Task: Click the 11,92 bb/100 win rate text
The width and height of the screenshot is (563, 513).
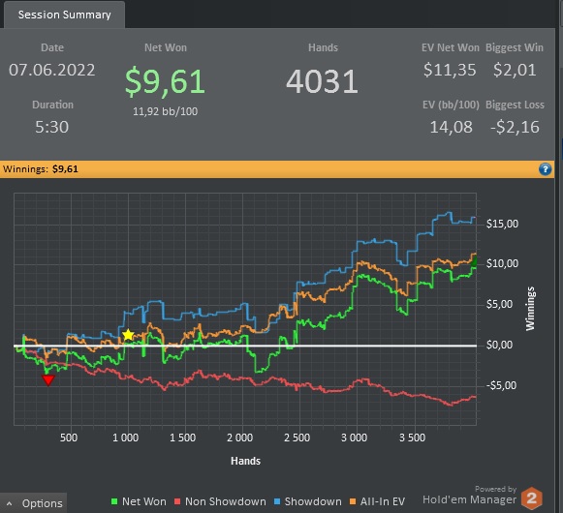Action: pos(165,111)
